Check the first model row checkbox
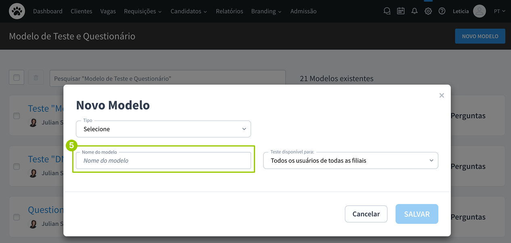511x243 pixels. point(17,116)
